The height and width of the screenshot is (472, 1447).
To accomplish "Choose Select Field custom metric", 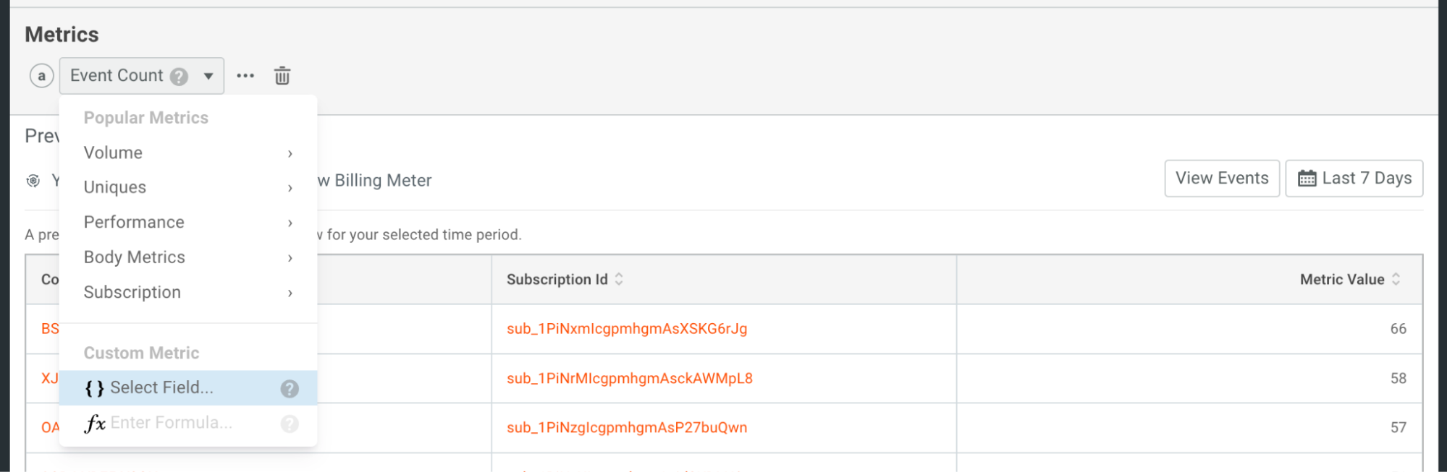I will (161, 388).
